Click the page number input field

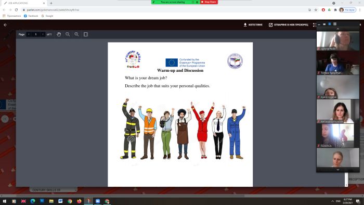coord(36,34)
